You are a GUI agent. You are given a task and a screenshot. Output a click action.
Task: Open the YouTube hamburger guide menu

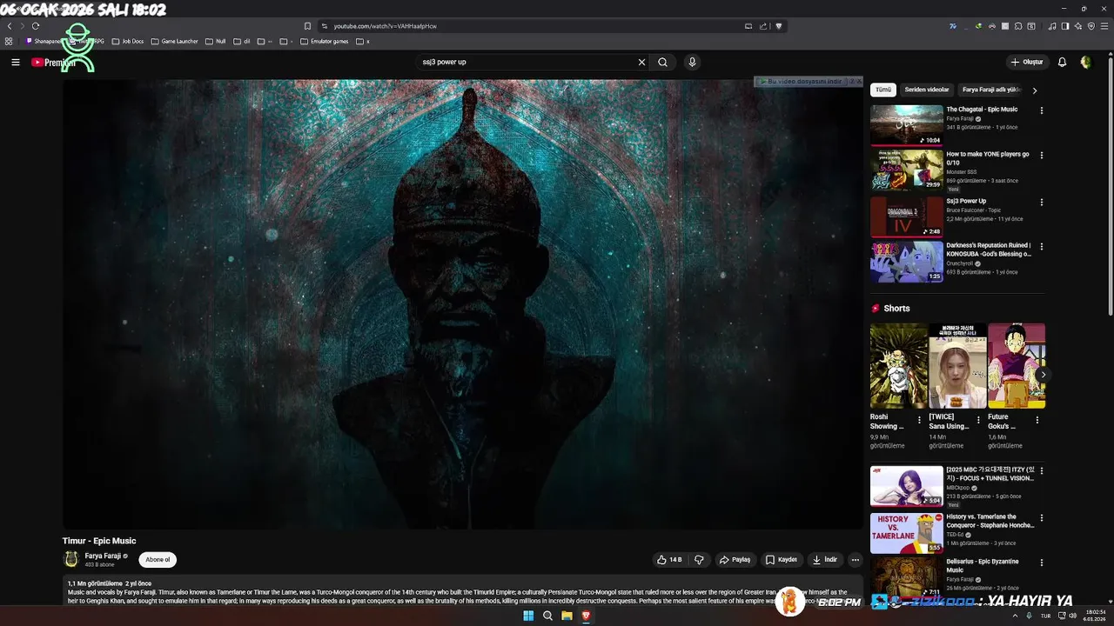click(x=15, y=62)
